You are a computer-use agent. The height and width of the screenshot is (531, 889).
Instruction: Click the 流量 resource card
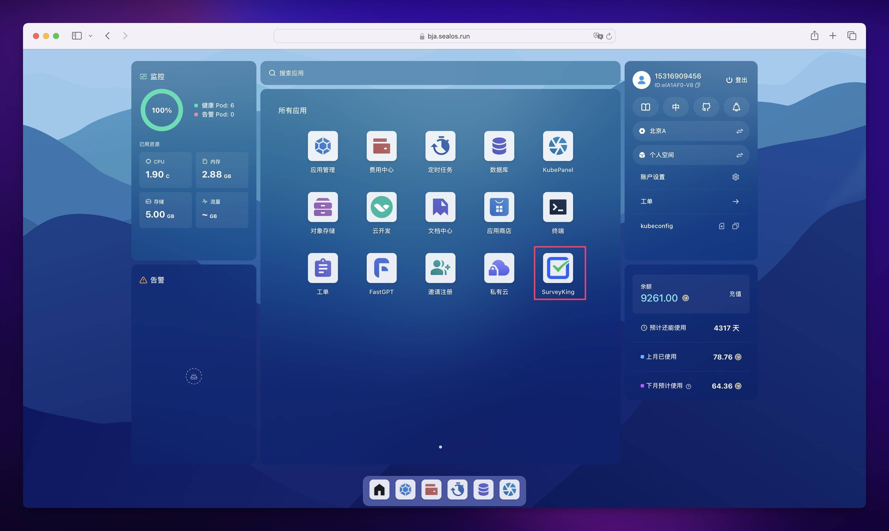222,210
